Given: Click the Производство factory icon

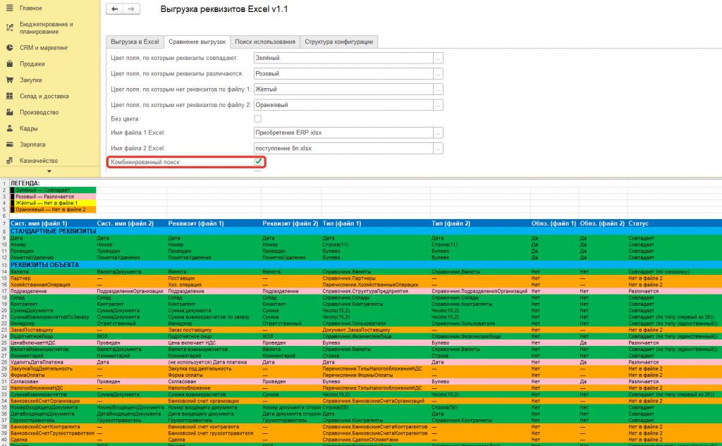Looking at the screenshot, I should pos(9,112).
